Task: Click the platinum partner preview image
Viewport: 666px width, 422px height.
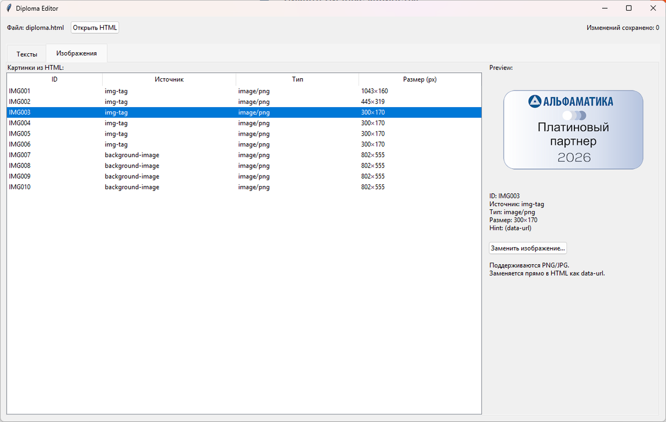Action: coord(573,130)
